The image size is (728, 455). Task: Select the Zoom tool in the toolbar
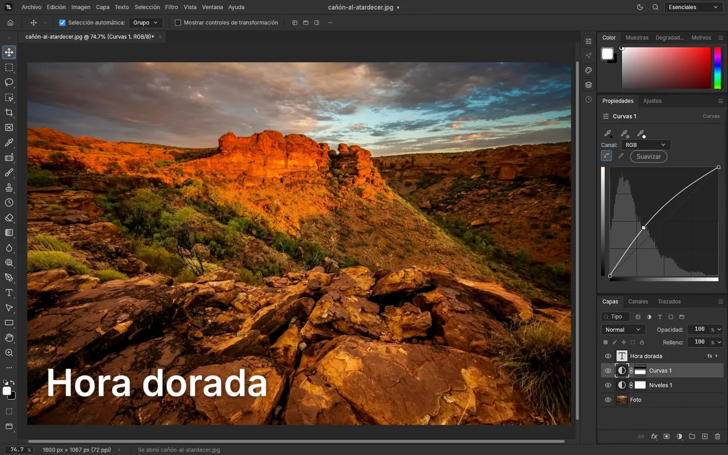9,352
